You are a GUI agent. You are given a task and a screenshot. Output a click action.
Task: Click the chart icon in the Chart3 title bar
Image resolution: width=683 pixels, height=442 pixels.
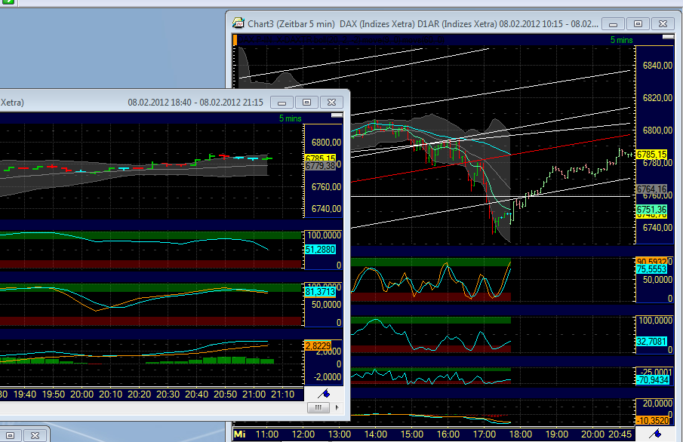(x=237, y=23)
